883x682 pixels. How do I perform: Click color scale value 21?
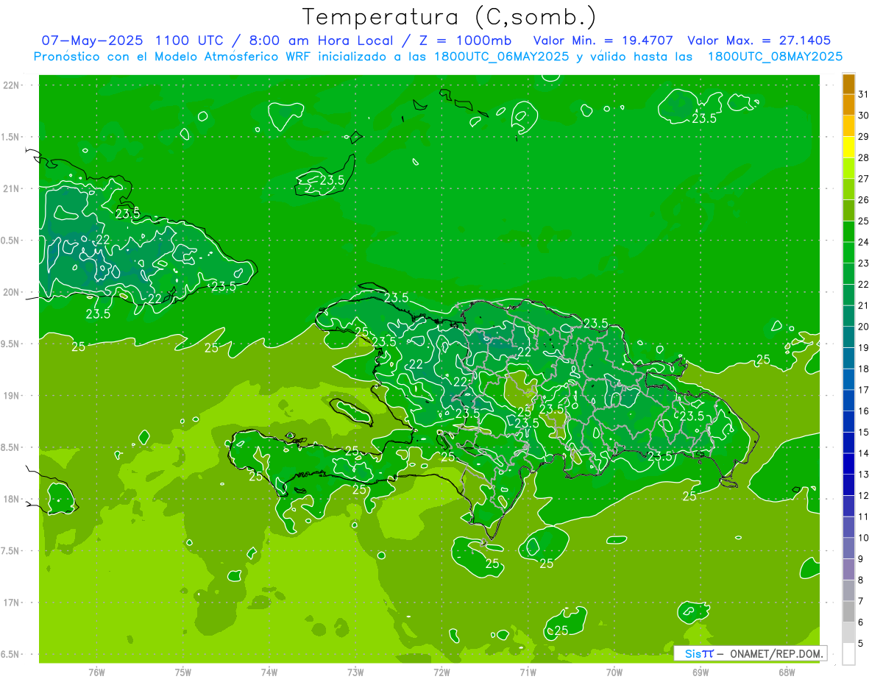click(x=864, y=305)
